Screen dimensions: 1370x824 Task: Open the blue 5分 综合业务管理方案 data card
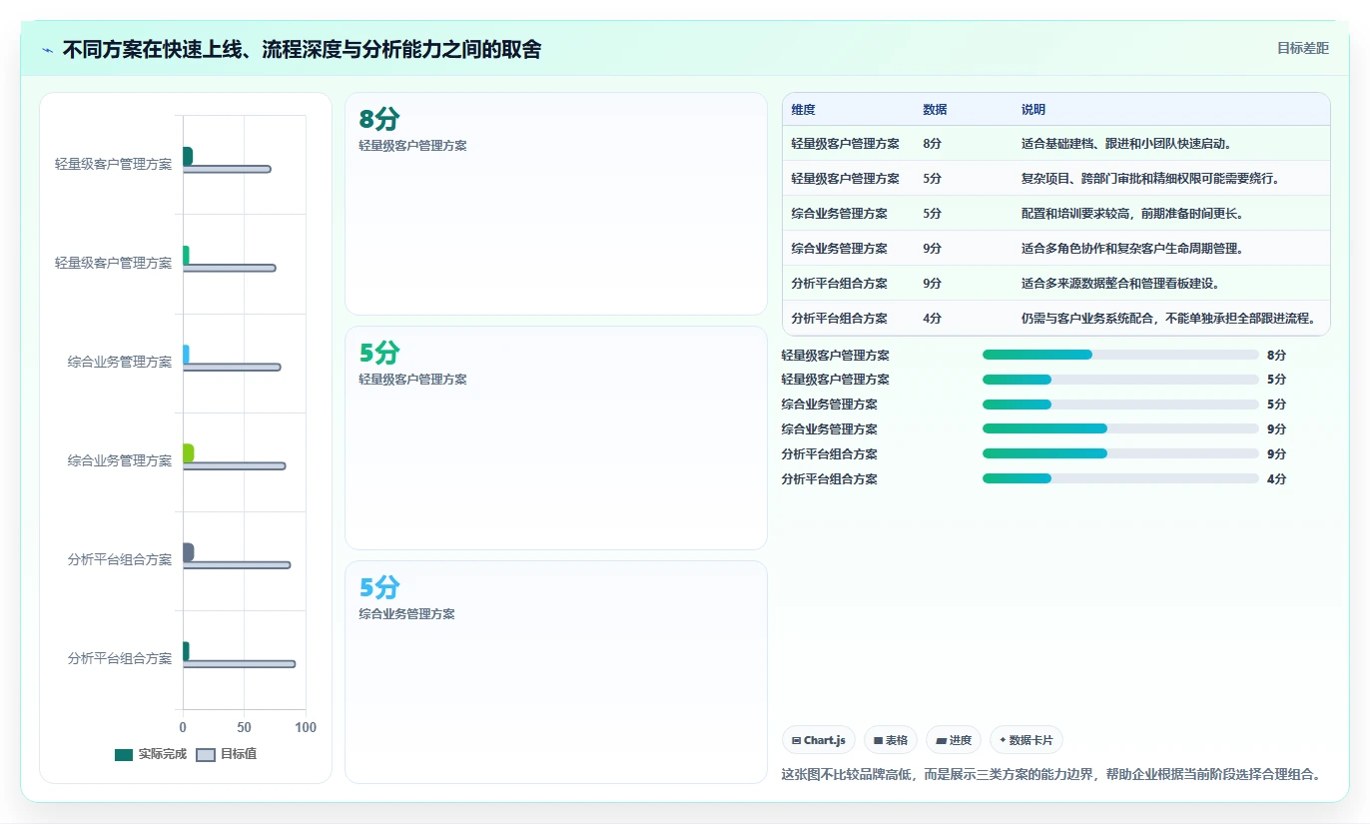point(556,672)
